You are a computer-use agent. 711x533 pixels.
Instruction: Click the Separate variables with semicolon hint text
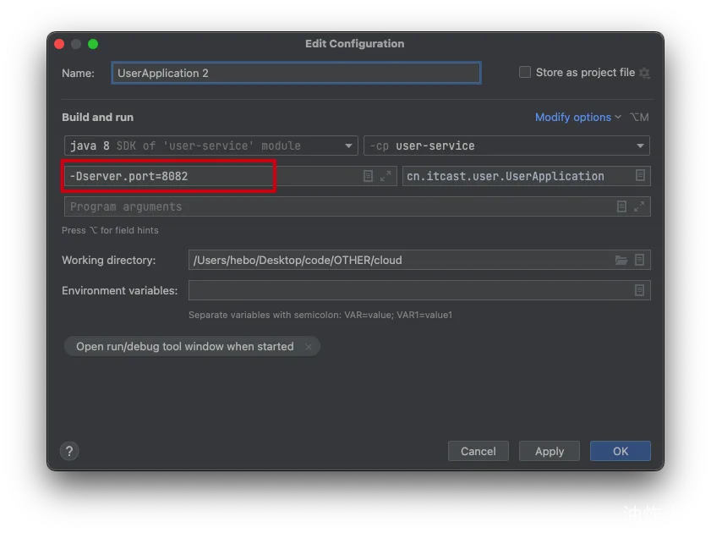coord(320,315)
